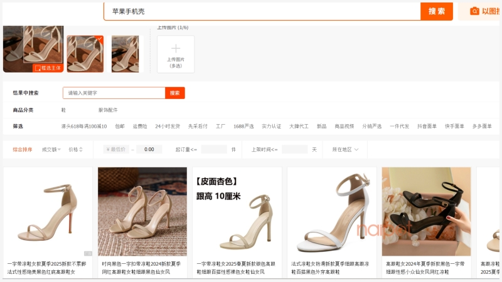Click the camera image-search icon

475,11
